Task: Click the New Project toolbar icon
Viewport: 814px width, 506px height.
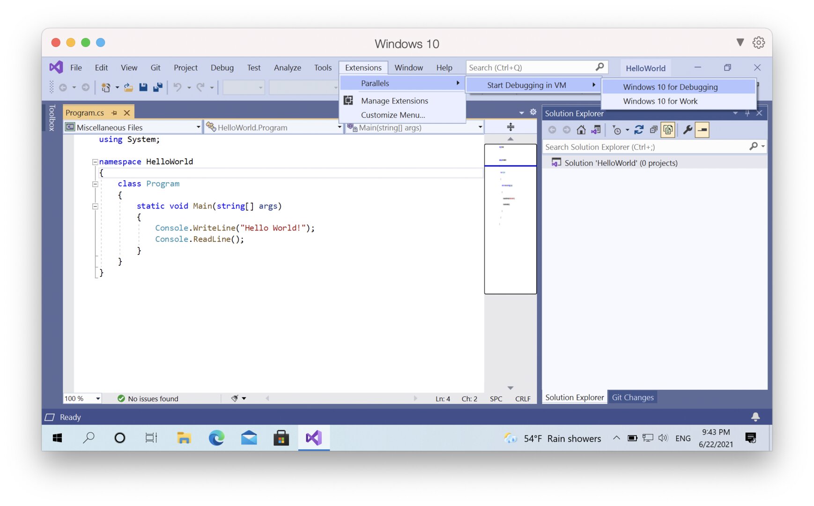Action: (x=106, y=87)
